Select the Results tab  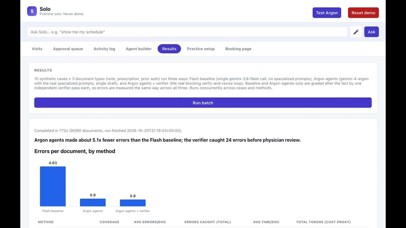[x=169, y=49]
